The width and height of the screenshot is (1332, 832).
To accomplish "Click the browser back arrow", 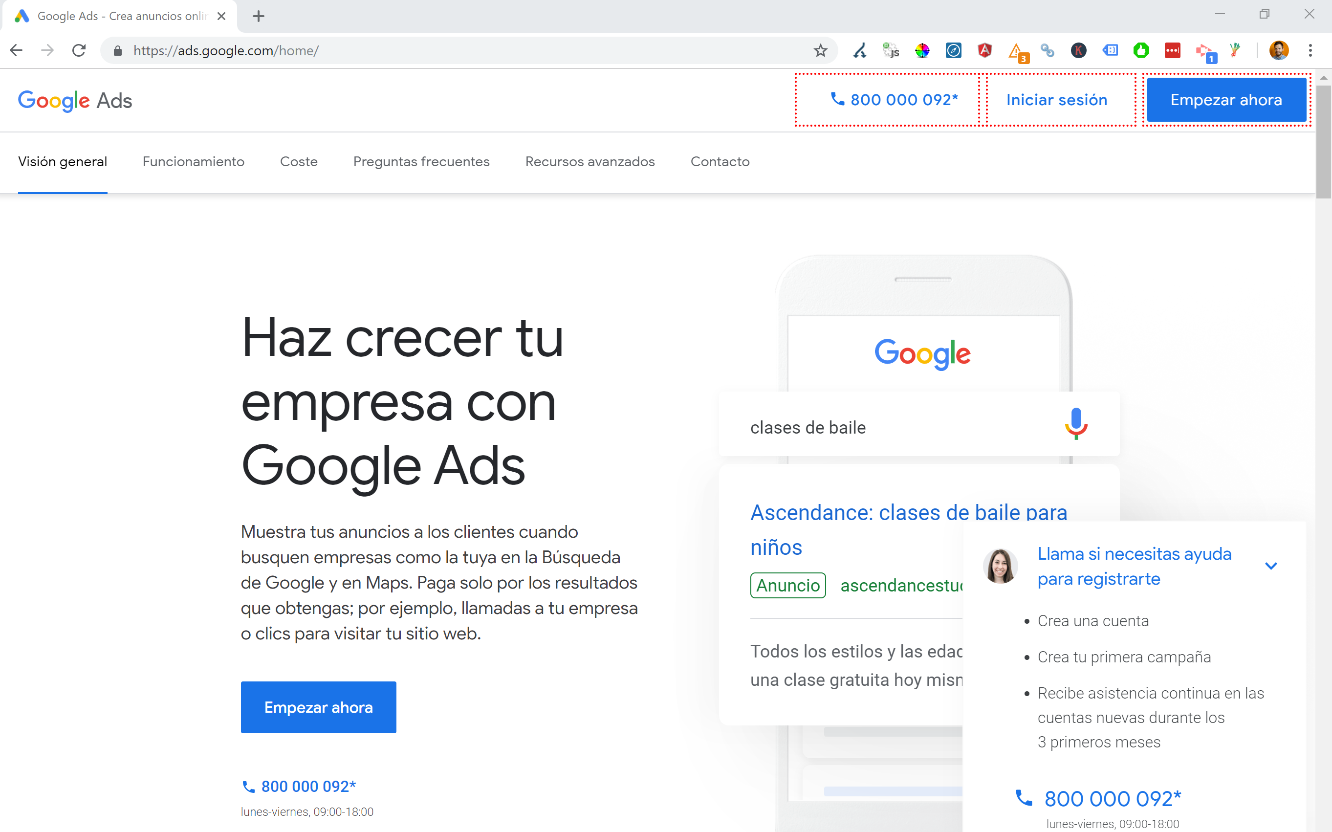I will pos(16,50).
